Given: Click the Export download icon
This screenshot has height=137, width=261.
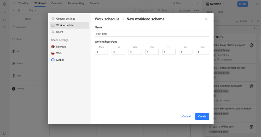Looking at the screenshot, I should [x=180, y=11].
